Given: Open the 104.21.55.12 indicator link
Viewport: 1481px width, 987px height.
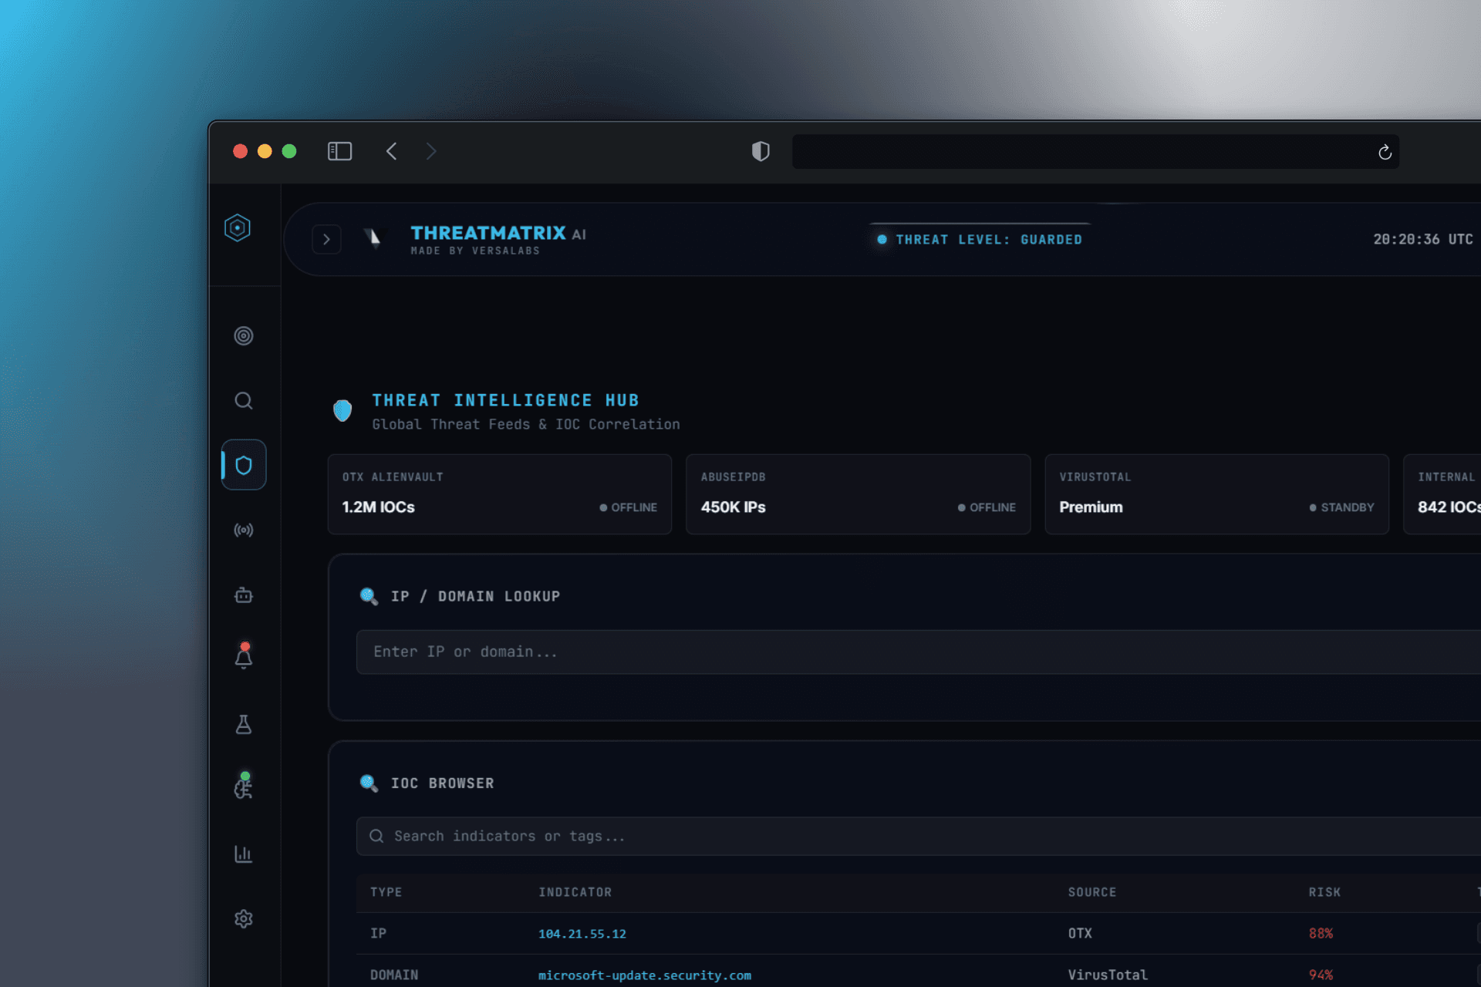Looking at the screenshot, I should click(582, 934).
